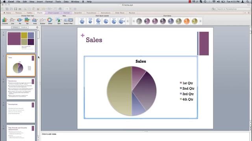
Task: Open the Themes ribbon tab
Action: coord(19,13)
